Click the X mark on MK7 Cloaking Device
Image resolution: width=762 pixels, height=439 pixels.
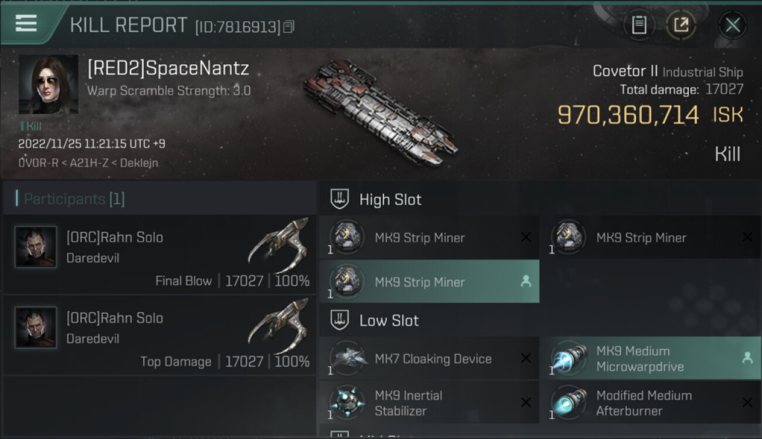coord(526,358)
